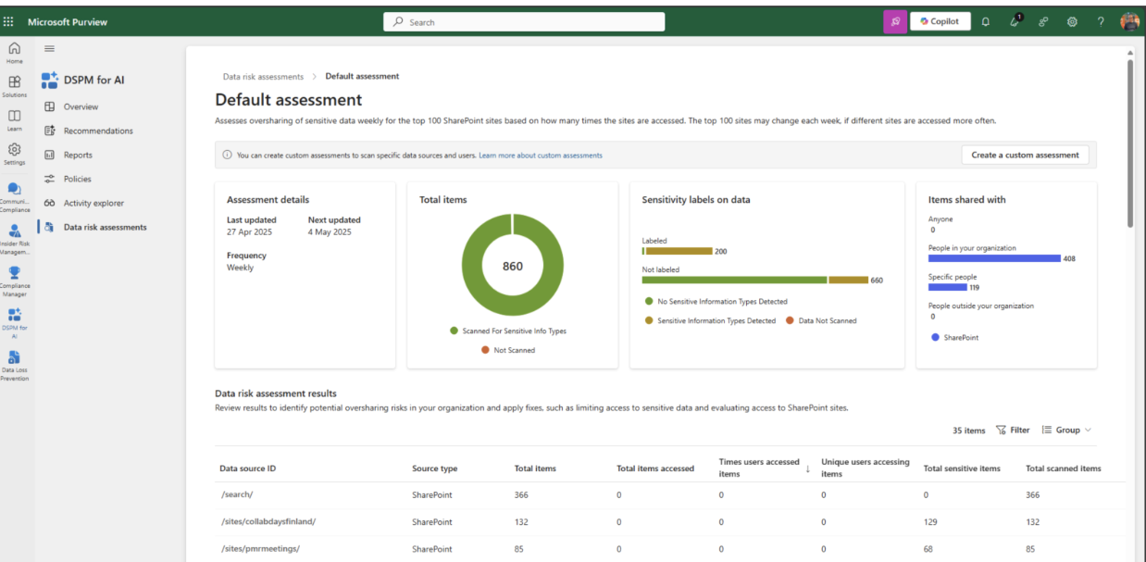This screenshot has width=1146, height=562.
Task: Click the Specific people bar 119
Action: [x=948, y=287]
